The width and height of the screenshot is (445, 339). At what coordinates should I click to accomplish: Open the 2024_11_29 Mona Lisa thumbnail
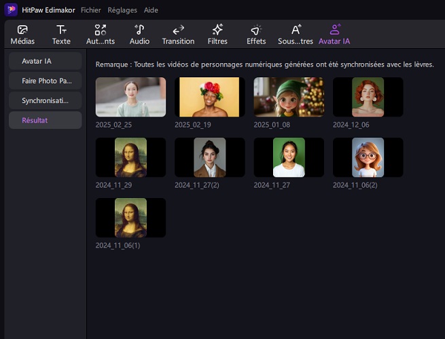coord(130,157)
